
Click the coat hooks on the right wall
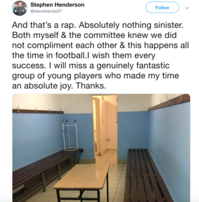click(169, 102)
